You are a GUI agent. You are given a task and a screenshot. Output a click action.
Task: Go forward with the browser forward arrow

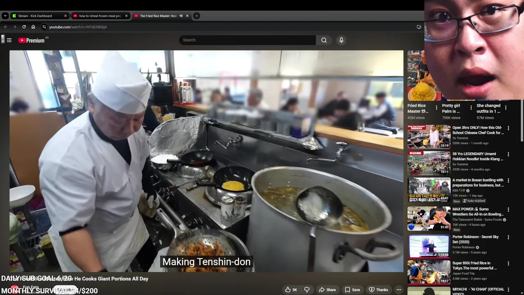[x=15, y=27]
